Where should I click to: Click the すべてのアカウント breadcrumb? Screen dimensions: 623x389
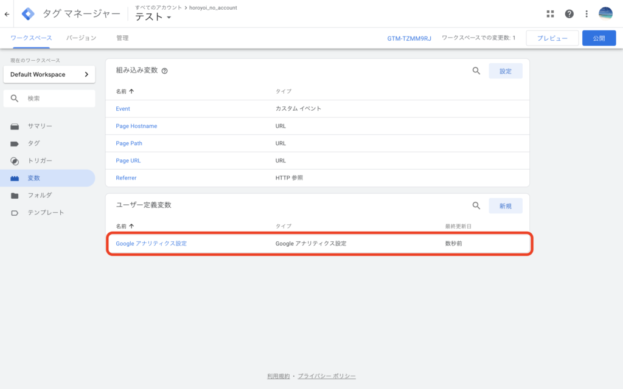[x=158, y=7]
